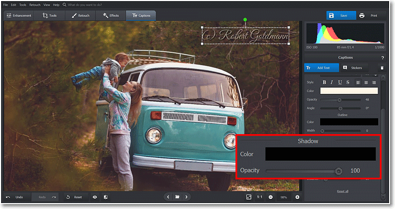Viewport: 395px width, 209px height.
Task: Align caption text center
Action: [x=366, y=82]
